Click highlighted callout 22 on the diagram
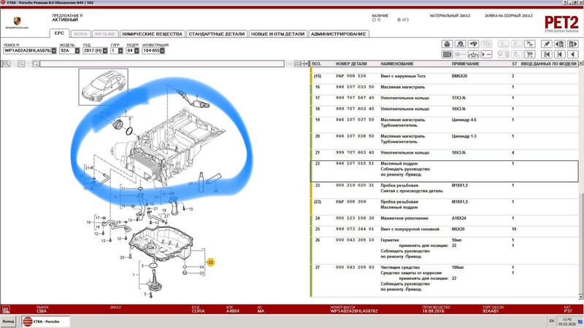Screen dimensions: 584x328 pos(211,262)
